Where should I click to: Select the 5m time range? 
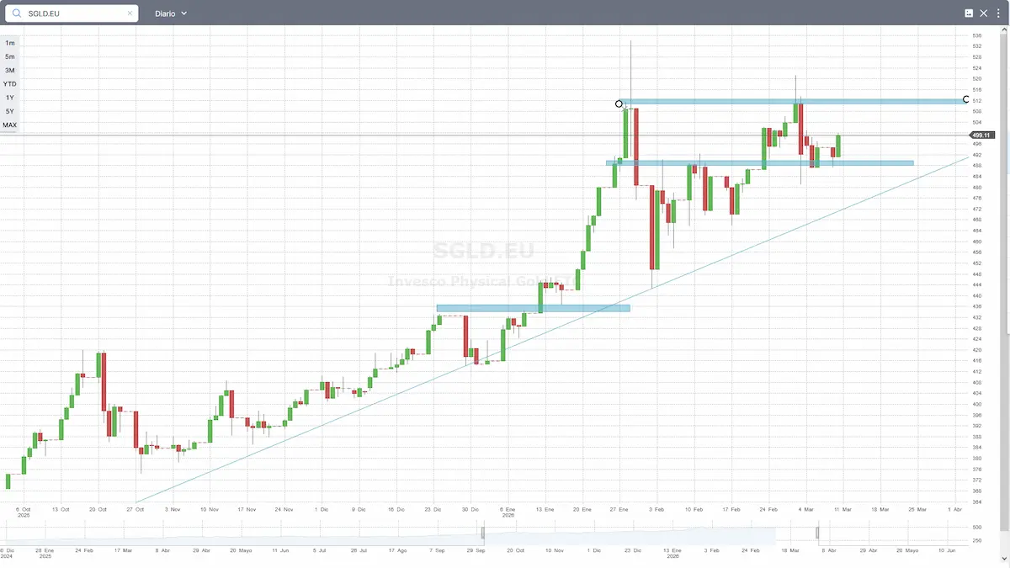pyautogui.click(x=10, y=56)
